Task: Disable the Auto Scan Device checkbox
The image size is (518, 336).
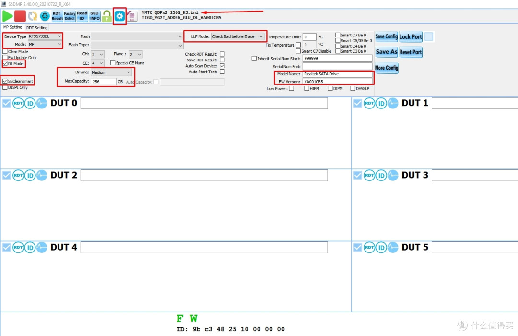Action: [x=223, y=66]
